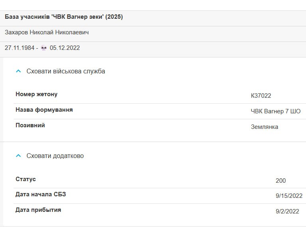Click the skull icon beside date 05.12.2022
306x227 pixels.
pyautogui.click(x=44, y=48)
